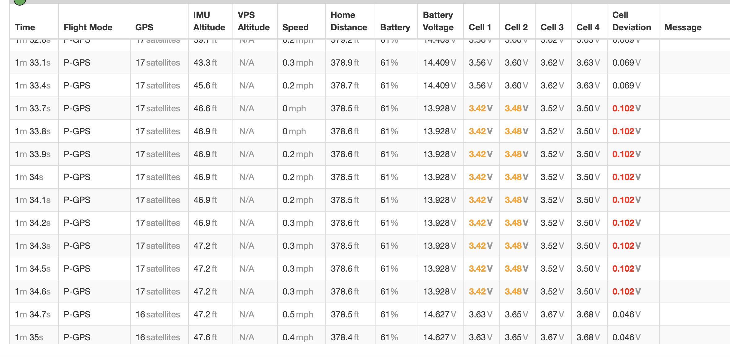
Task: Click the 0.5 mph speed value
Action: coord(298,314)
